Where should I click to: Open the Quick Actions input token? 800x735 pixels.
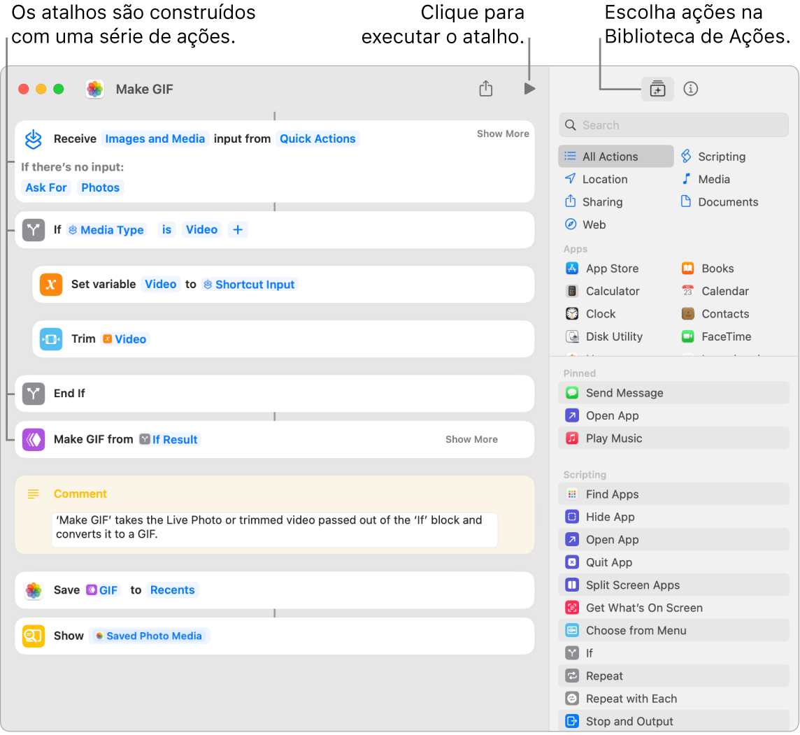pyautogui.click(x=317, y=138)
